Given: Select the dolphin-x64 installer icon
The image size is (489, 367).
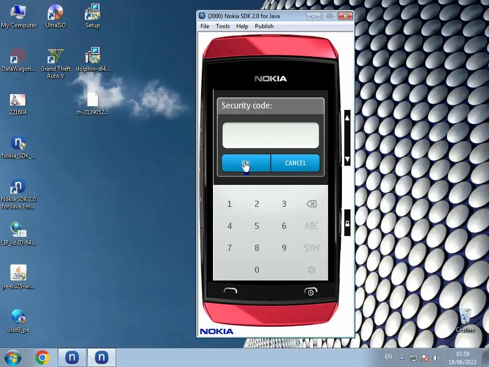Looking at the screenshot, I should (93, 60).
